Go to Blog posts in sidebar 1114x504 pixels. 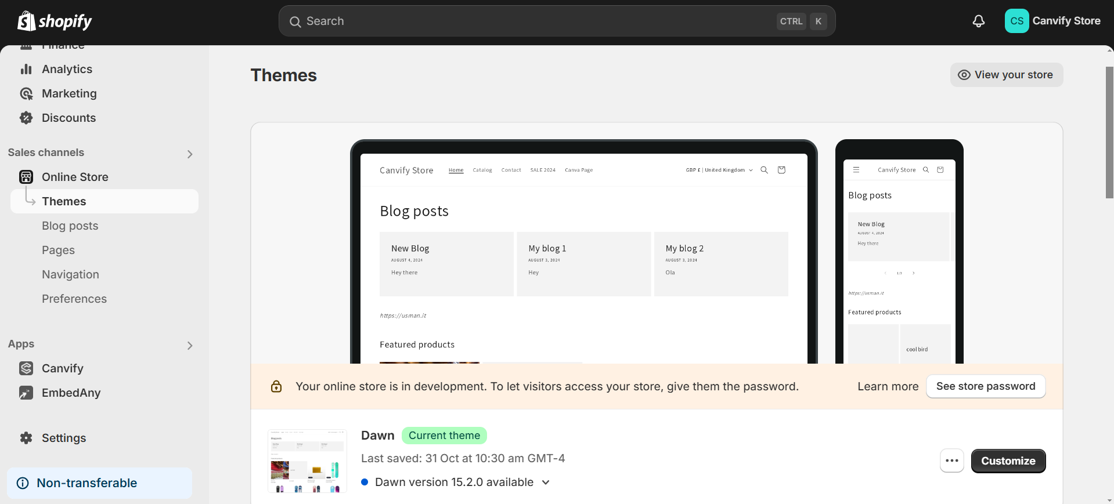point(70,226)
